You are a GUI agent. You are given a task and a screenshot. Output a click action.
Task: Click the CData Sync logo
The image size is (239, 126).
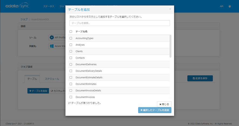(17, 6)
